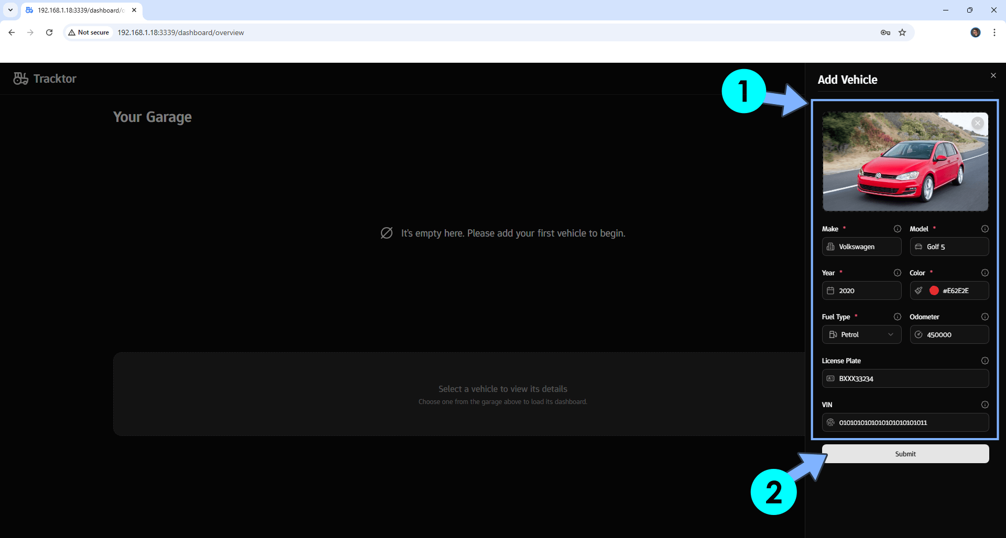Image resolution: width=1006 pixels, height=538 pixels.
Task: Close the Add Vehicle panel
Action: (x=993, y=75)
